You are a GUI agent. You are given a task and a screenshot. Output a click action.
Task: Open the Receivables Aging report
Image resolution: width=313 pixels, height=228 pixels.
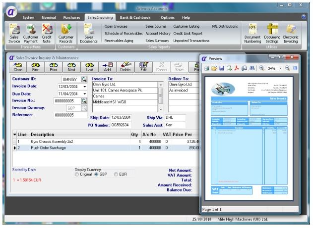click(119, 41)
